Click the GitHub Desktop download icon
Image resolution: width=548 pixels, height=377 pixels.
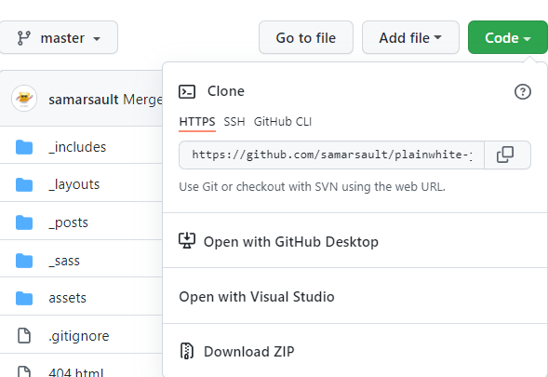click(x=187, y=240)
